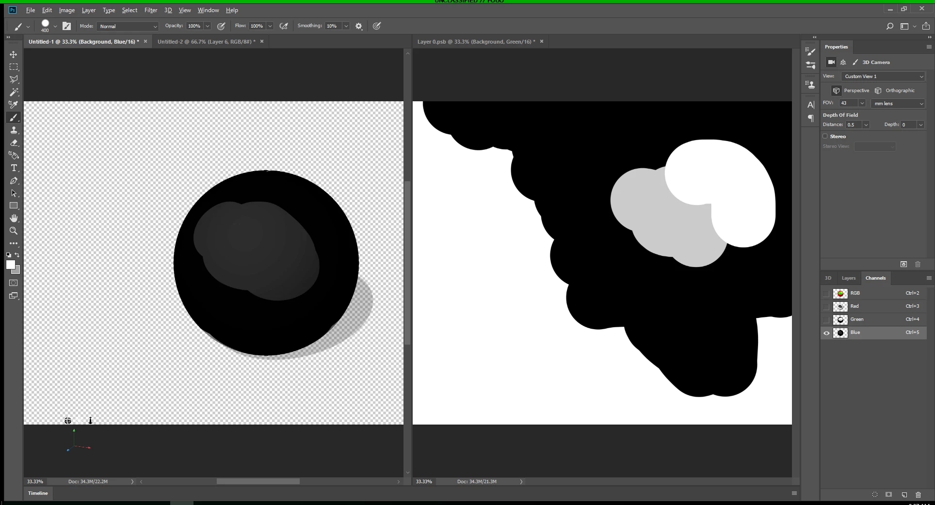Select the Eraser tool
The width and height of the screenshot is (935, 505).
[x=14, y=142]
